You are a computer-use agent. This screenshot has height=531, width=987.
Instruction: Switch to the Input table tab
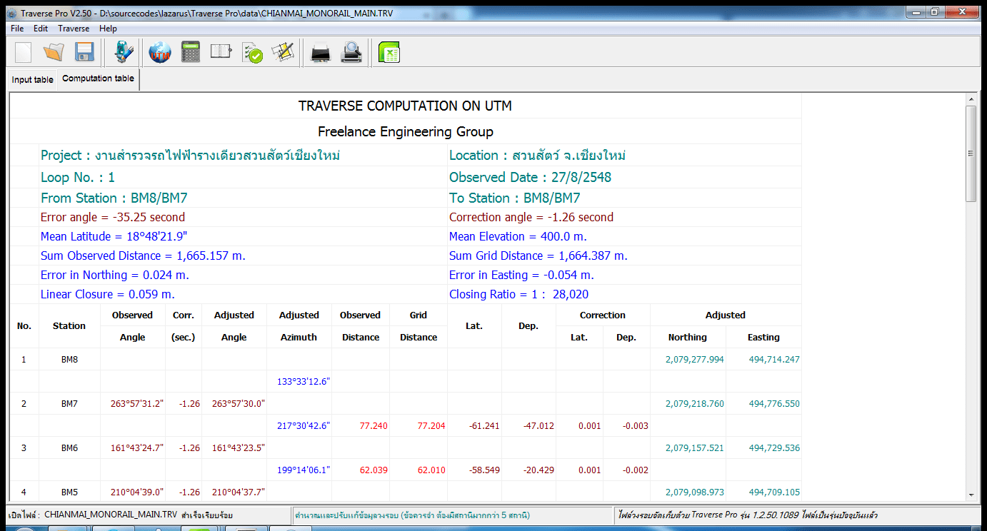[33, 80]
